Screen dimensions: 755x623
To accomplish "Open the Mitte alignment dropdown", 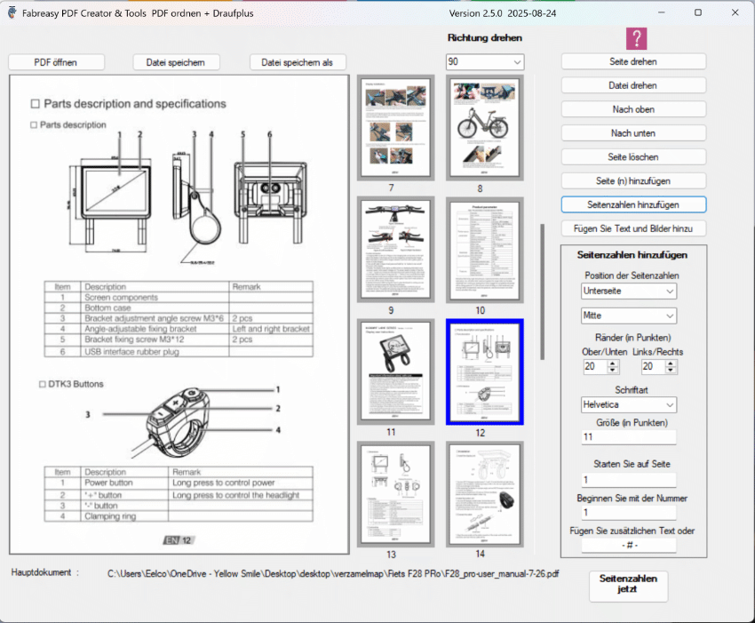I will click(x=629, y=315).
